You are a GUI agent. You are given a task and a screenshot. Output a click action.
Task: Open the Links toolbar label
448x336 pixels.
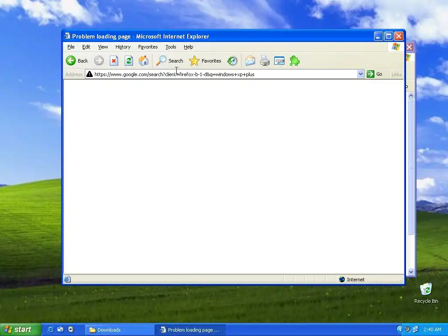point(396,74)
